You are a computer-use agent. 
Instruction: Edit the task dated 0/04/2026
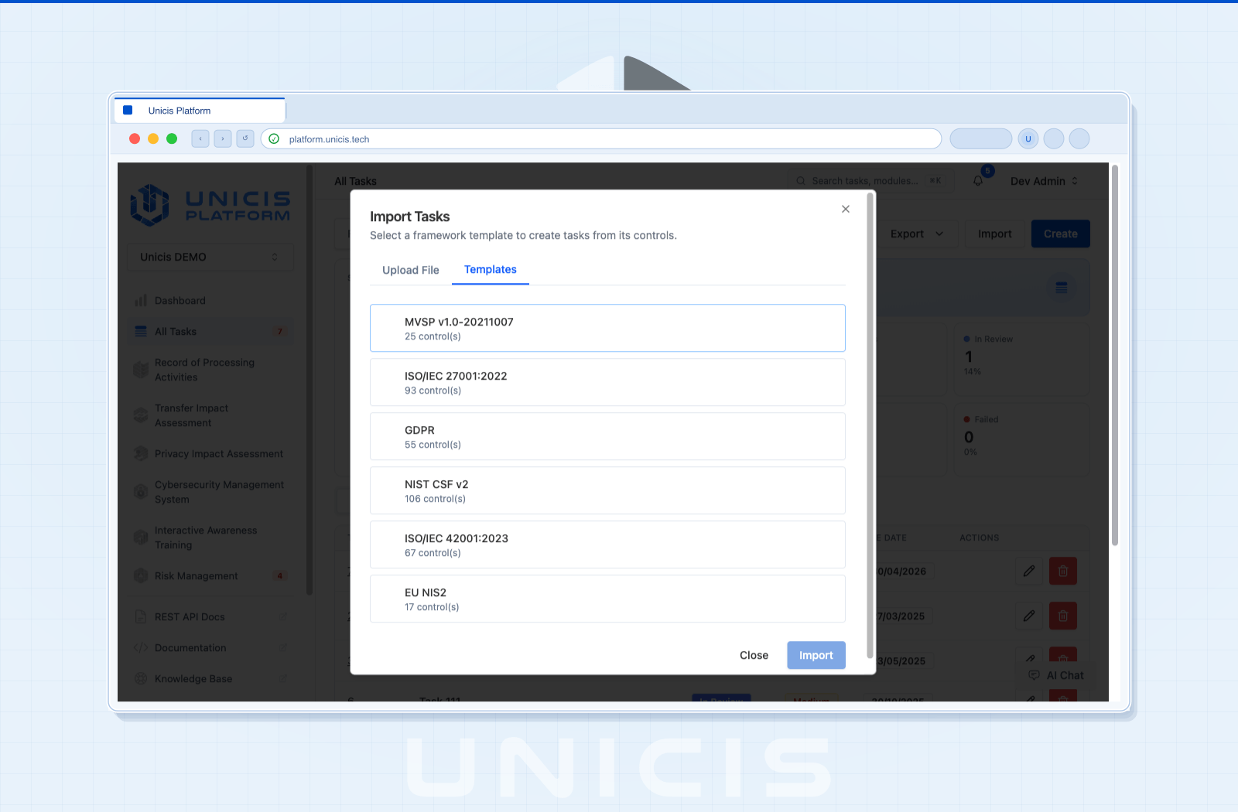(x=1029, y=571)
